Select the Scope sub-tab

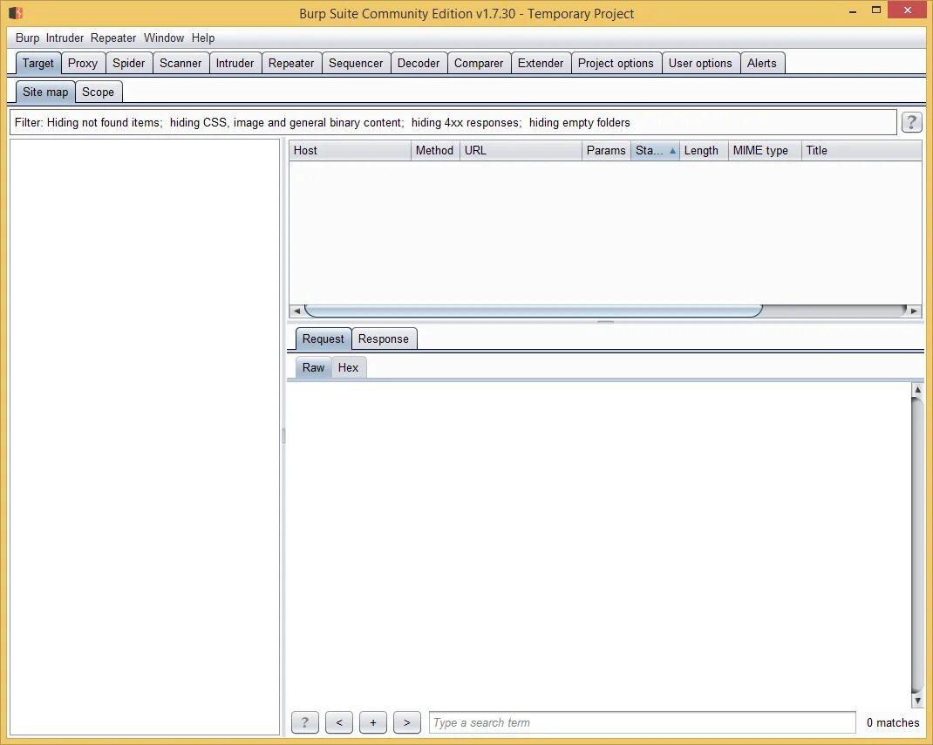99,92
